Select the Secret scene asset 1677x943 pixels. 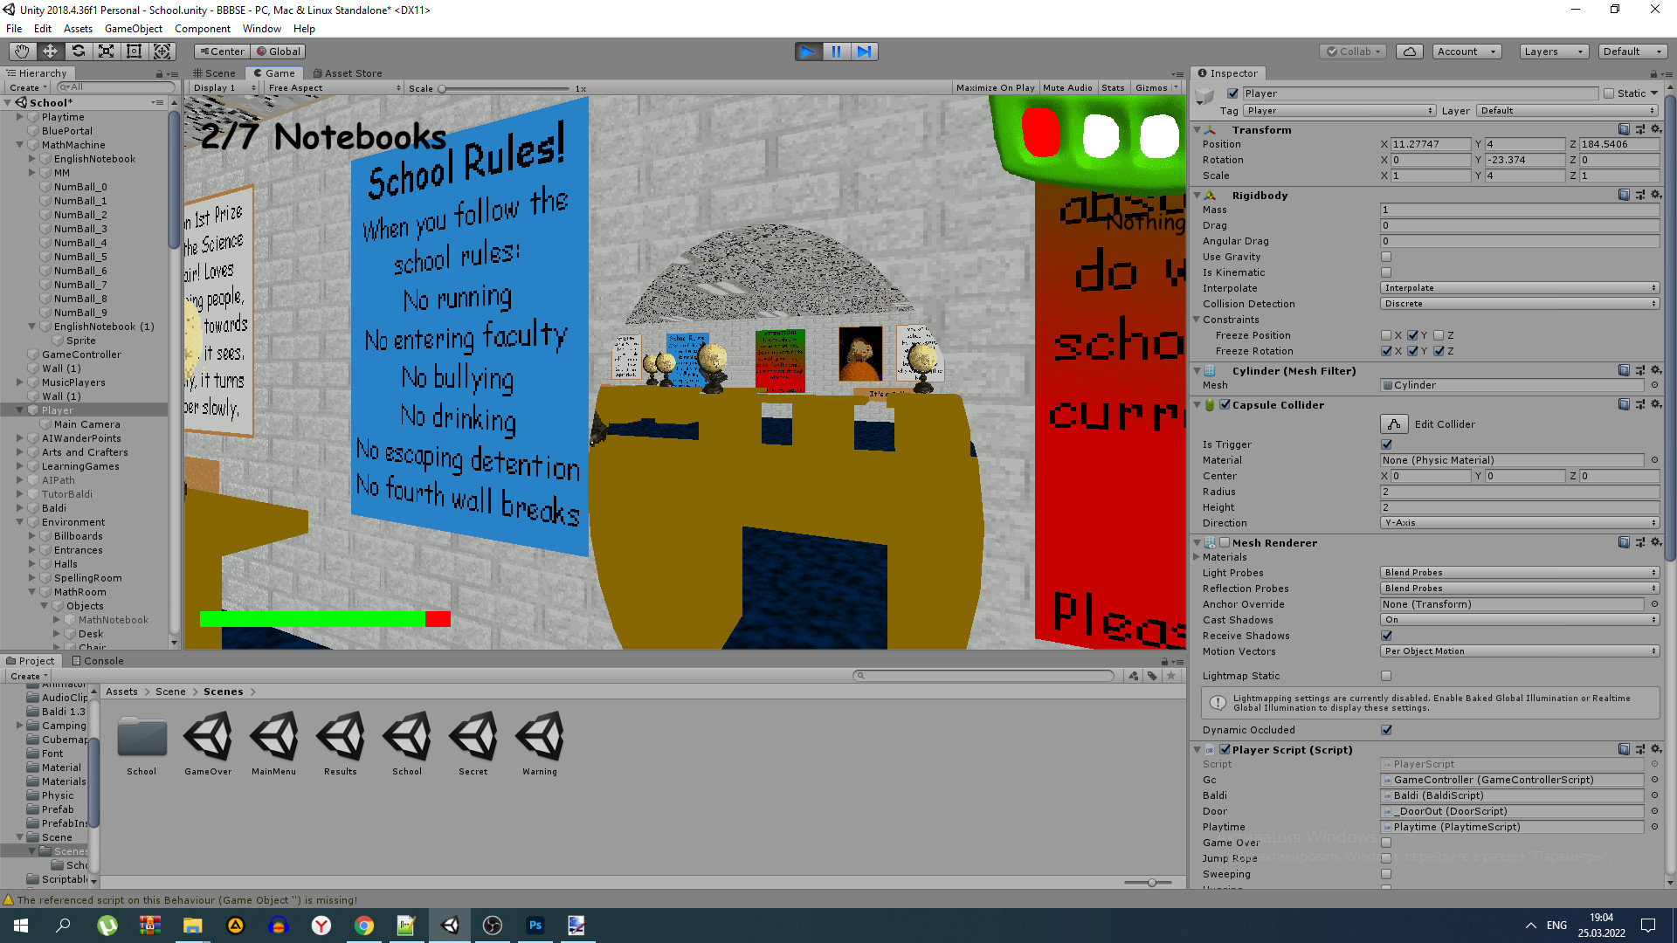pyautogui.click(x=473, y=744)
